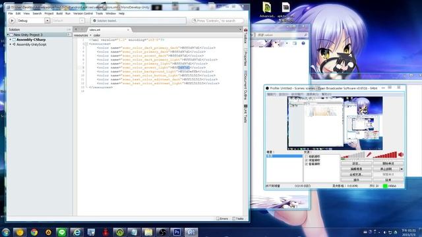
Task: Select Assembly CSharp in the solution tree
Action: (x=31, y=39)
